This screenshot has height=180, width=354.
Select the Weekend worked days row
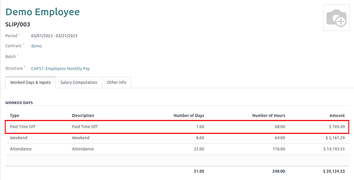point(177,138)
